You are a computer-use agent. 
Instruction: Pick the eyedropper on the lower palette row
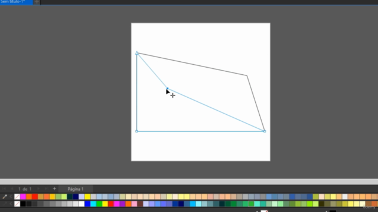5,204
